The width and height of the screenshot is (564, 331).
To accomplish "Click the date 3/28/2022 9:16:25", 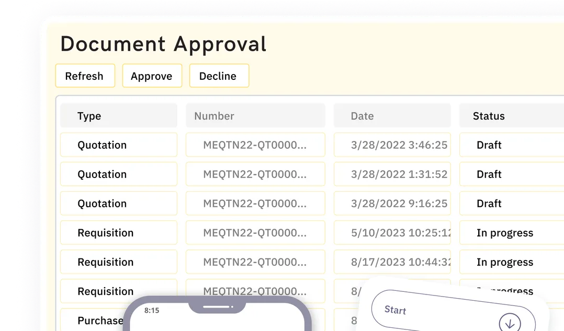I will pos(392,203).
